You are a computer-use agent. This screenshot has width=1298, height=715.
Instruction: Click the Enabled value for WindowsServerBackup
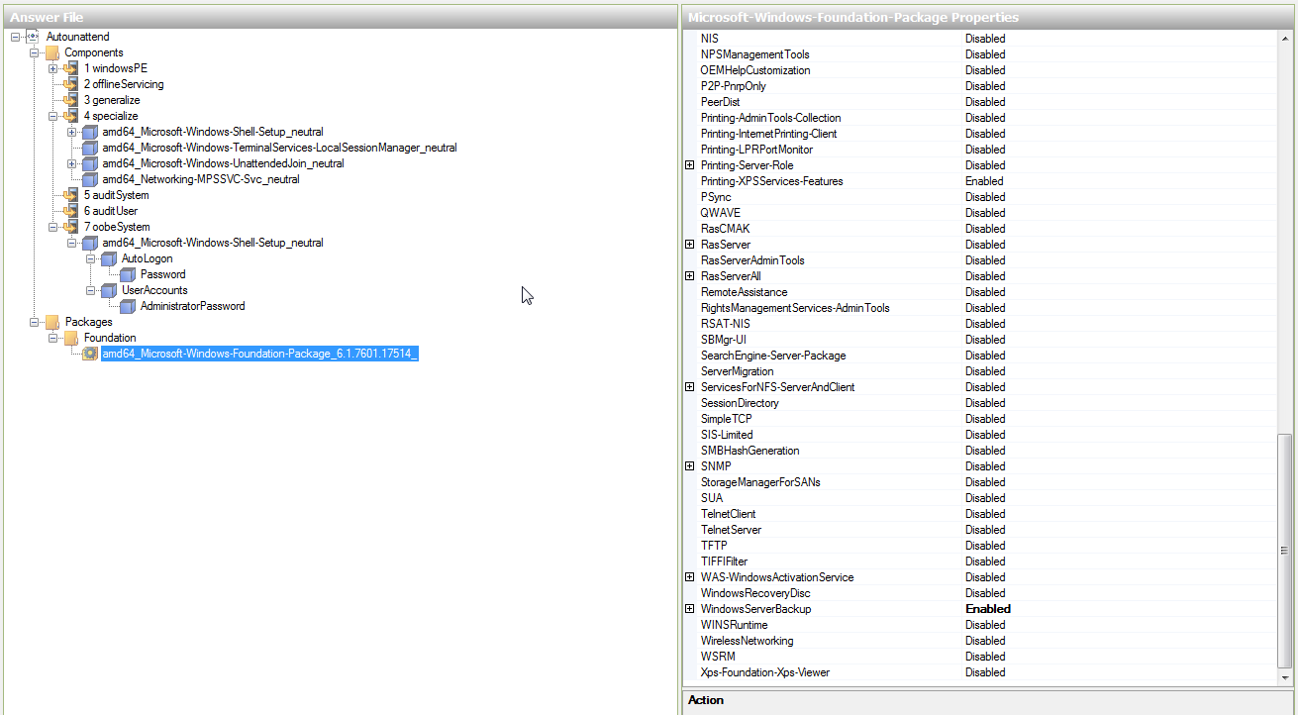pos(988,609)
